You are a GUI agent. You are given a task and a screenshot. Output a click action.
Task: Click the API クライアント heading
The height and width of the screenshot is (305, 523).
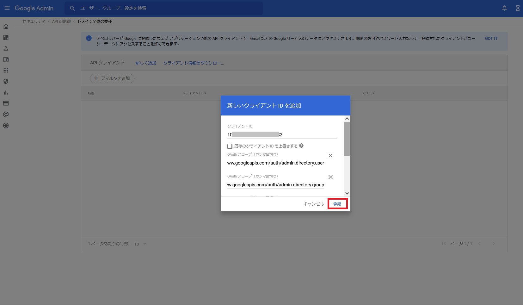(108, 63)
